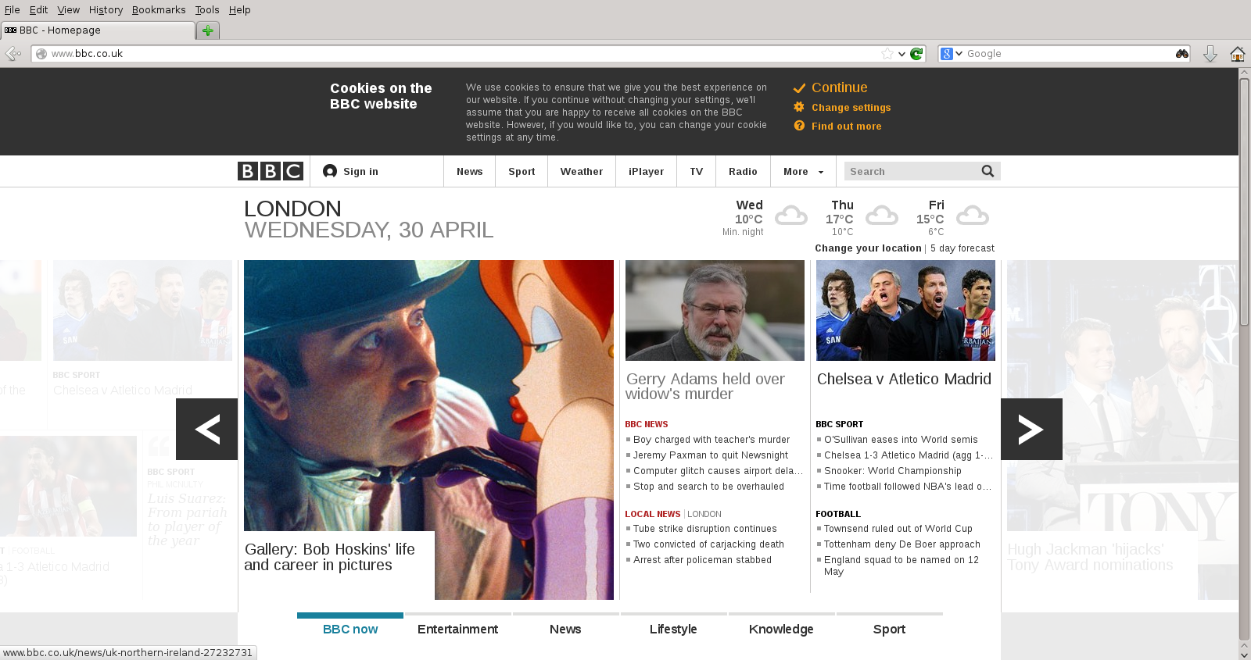Image resolution: width=1251 pixels, height=660 pixels.
Task: Click the Sign in avatar icon
Action: click(330, 171)
